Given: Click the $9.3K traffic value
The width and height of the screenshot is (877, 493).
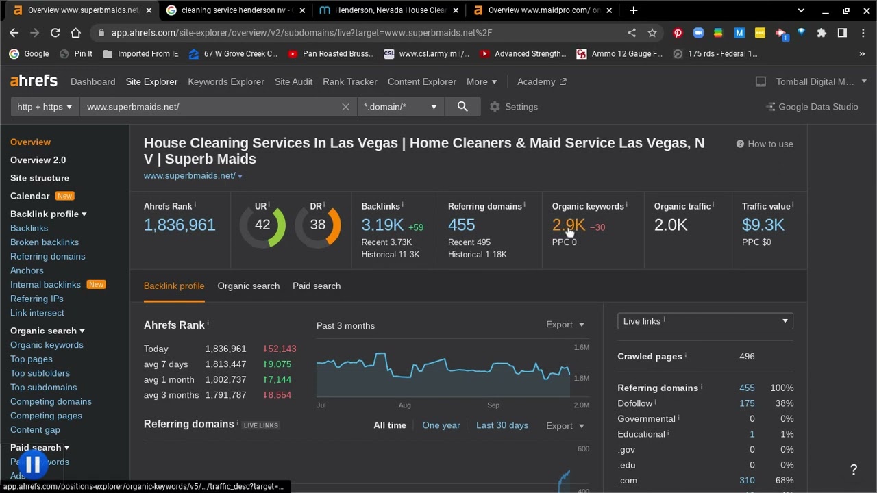Looking at the screenshot, I should (763, 225).
